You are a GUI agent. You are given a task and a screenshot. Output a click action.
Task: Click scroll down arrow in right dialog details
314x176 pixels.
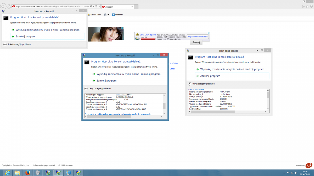[x=268, y=109]
